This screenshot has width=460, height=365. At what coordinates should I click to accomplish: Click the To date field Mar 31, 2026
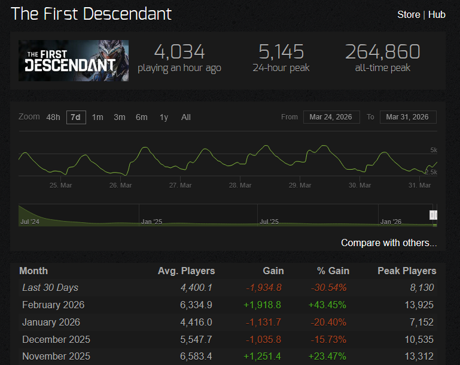(x=408, y=117)
